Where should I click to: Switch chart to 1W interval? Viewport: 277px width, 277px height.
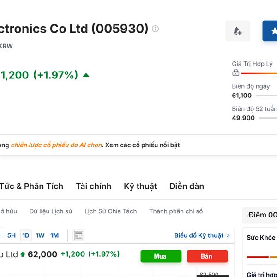tap(40, 235)
